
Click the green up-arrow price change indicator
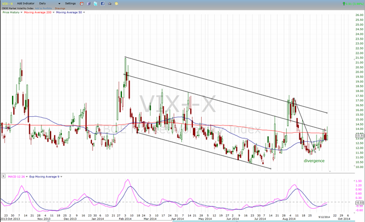coord(344,4)
